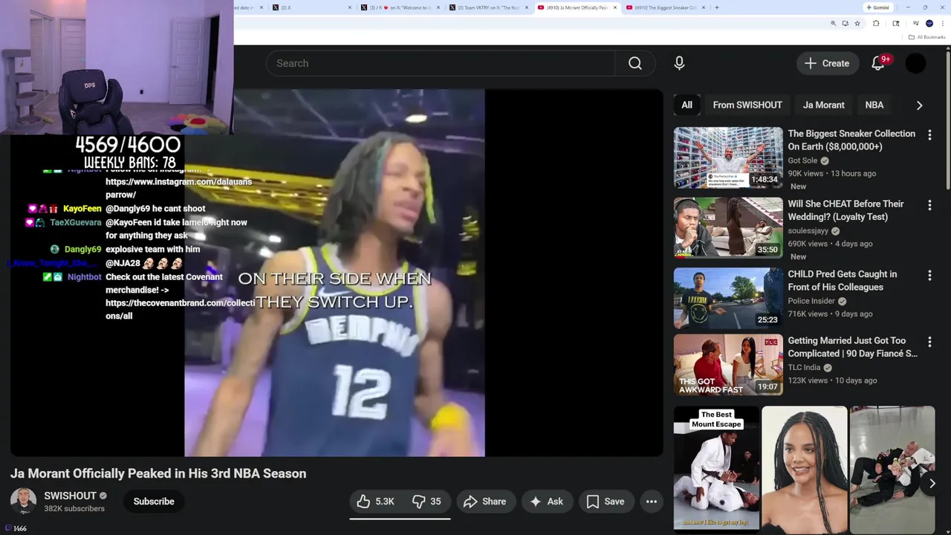
Task: Open options for CHILD Pred Gets Caught video
Action: (x=929, y=275)
